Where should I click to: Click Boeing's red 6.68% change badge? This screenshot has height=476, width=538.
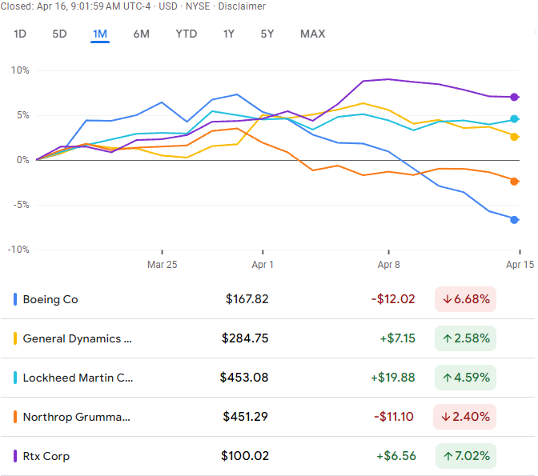[x=465, y=299]
